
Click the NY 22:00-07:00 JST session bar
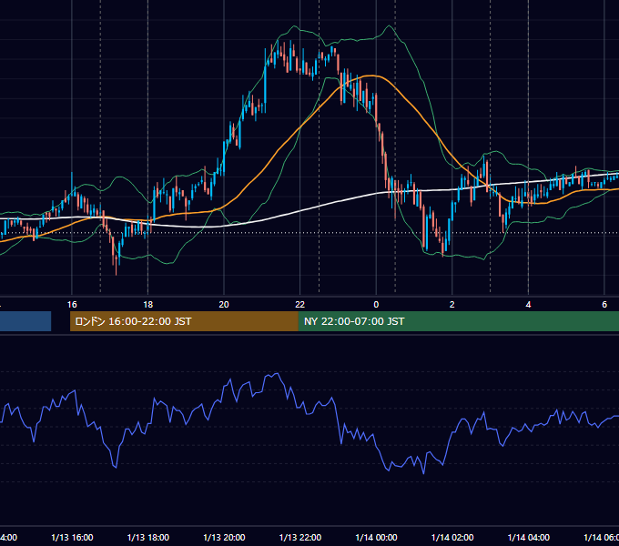458,321
